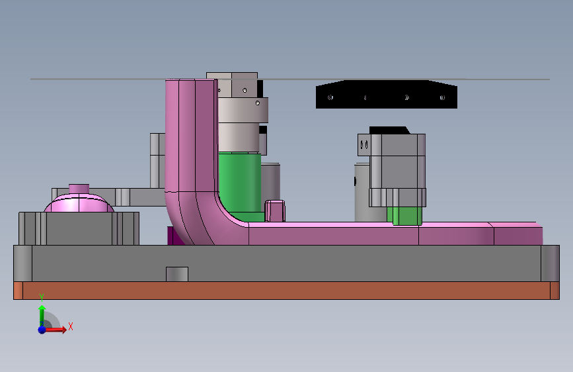Select the small green block under right clamp
The width and height of the screenshot is (573, 372).
(404, 216)
